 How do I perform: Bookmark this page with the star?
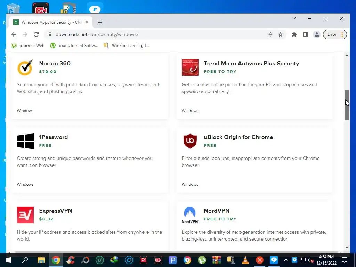point(281,34)
